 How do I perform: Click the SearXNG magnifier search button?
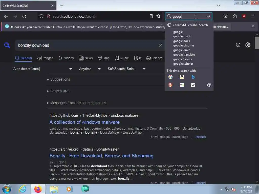(7, 45)
